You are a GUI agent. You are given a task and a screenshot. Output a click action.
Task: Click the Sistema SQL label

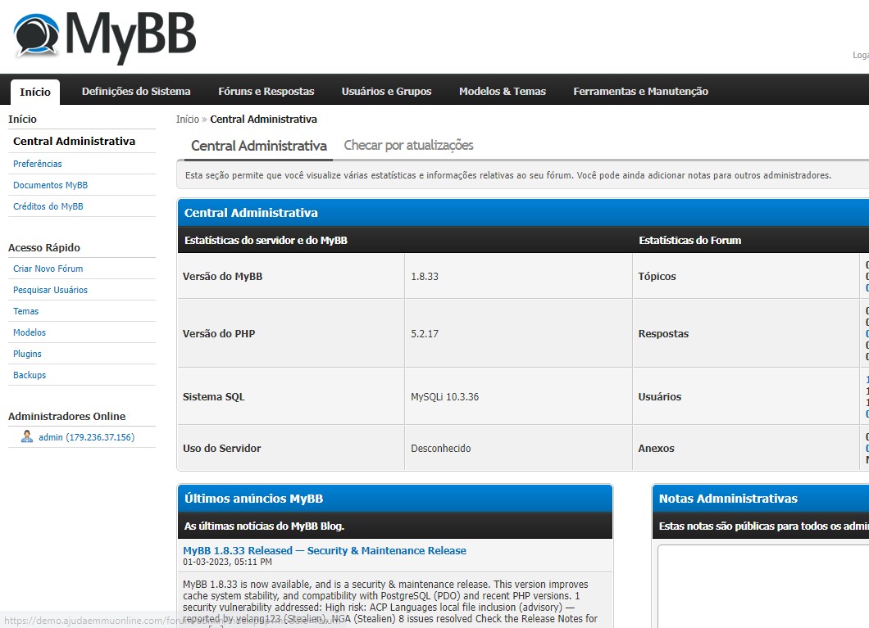tap(213, 397)
